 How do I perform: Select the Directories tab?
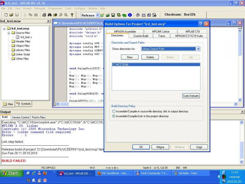click(x=117, y=36)
